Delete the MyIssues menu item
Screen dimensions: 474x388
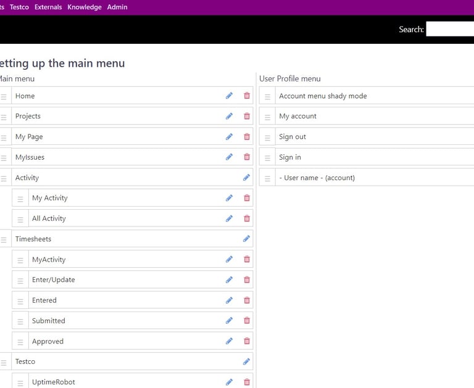pos(247,157)
